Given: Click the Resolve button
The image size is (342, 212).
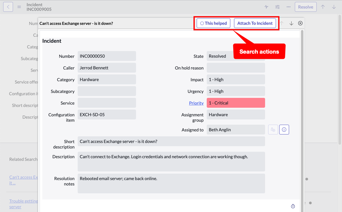Looking at the screenshot, I should (x=306, y=7).
